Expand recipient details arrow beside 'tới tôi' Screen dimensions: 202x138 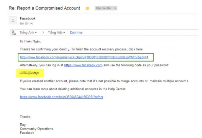pyautogui.click(x=31, y=23)
